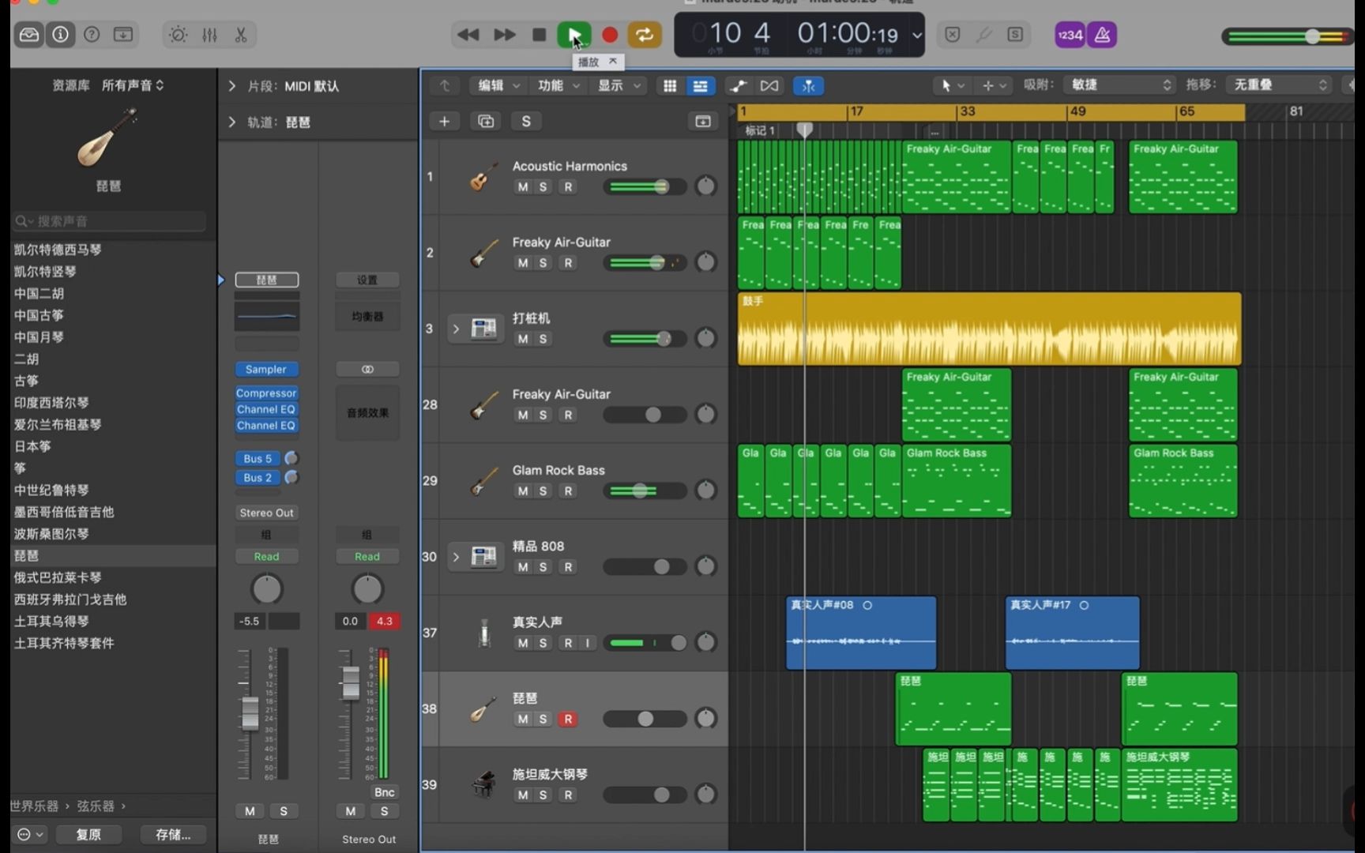Click the 存储... button
The width and height of the screenshot is (1365, 853).
(x=173, y=834)
